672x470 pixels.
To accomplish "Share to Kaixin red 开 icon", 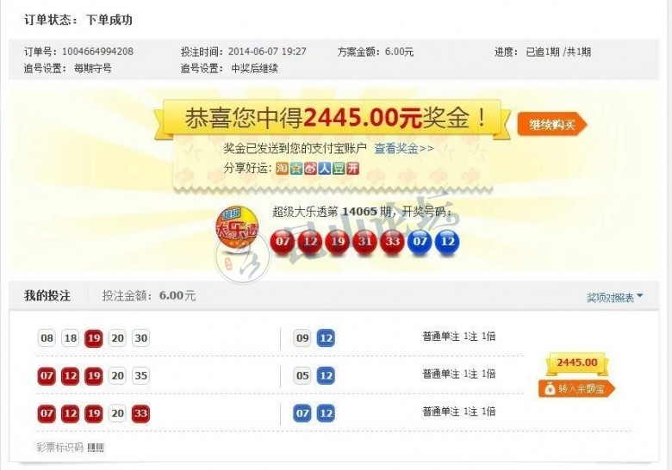I will click(352, 169).
